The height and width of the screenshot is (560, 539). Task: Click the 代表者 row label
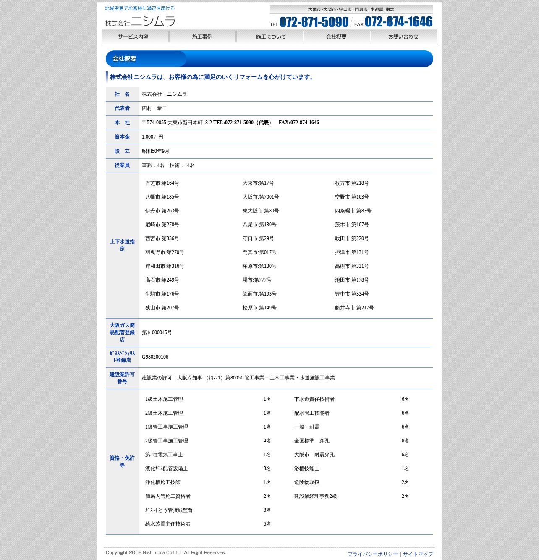122,108
